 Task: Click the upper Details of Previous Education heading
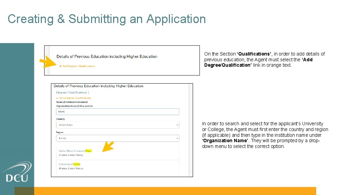tap(107, 57)
